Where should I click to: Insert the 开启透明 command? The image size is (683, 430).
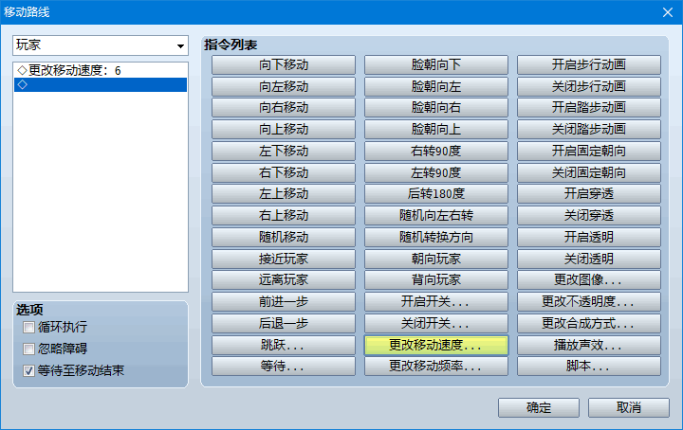point(589,237)
